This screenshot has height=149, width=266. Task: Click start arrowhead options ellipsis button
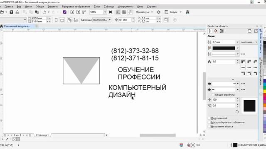243,84
